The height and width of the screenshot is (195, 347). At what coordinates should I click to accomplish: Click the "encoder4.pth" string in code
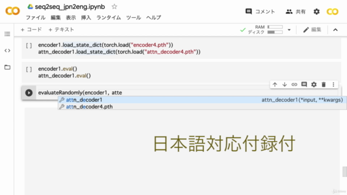(150, 45)
